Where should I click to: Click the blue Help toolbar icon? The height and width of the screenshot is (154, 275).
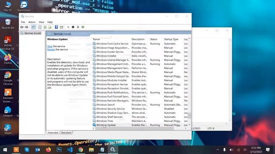pyautogui.click(x=56, y=27)
